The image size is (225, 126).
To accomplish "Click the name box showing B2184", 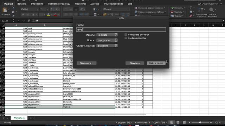I will [x=6, y=21].
